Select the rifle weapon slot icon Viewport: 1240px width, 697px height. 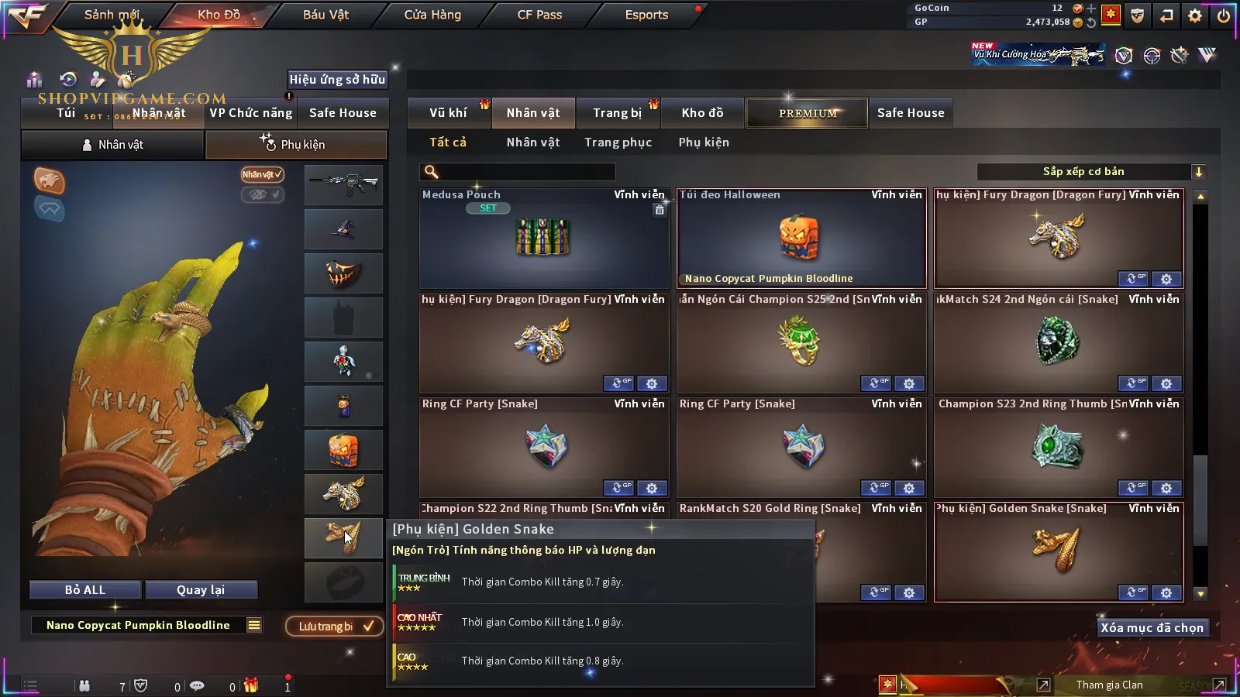[343, 184]
